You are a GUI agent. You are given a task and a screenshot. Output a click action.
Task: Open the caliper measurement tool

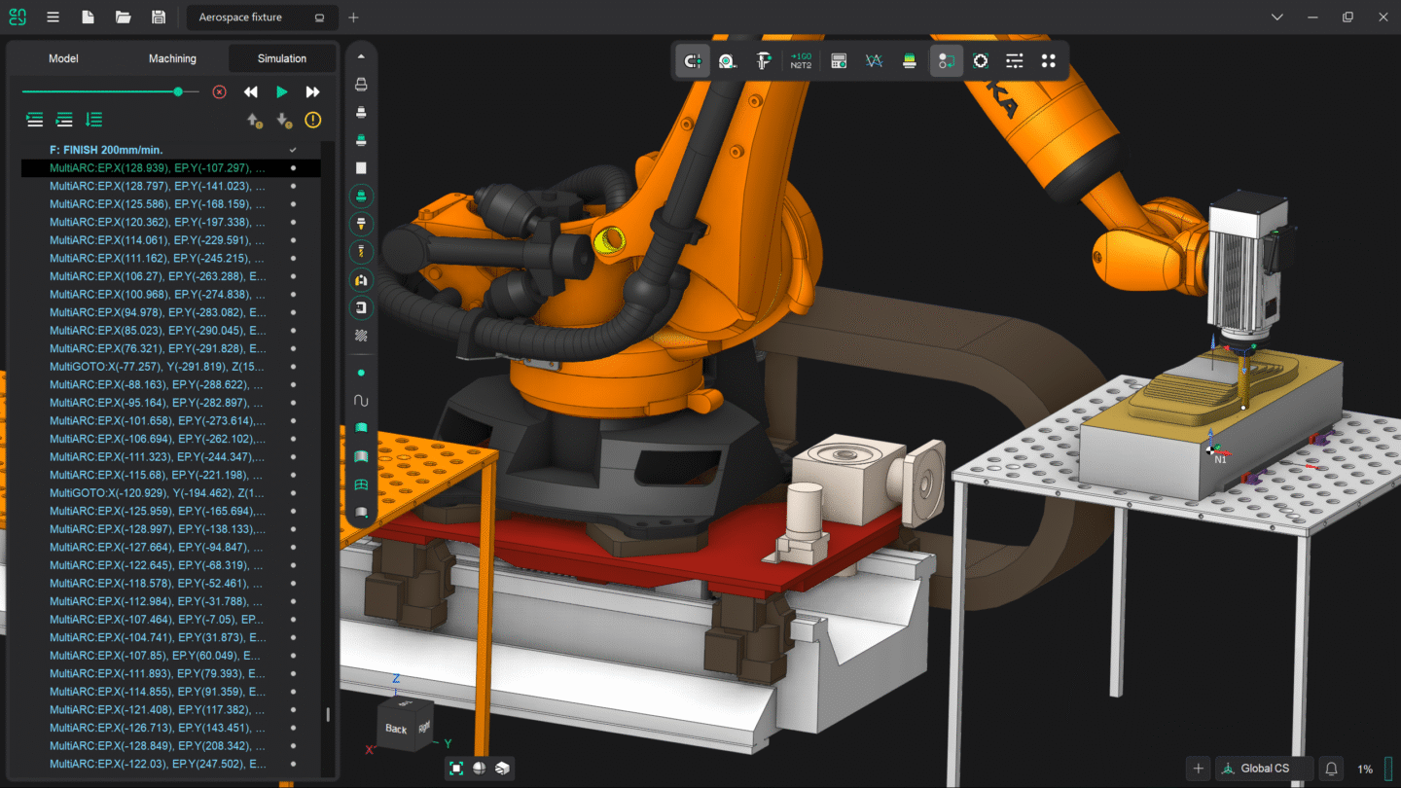[764, 60]
